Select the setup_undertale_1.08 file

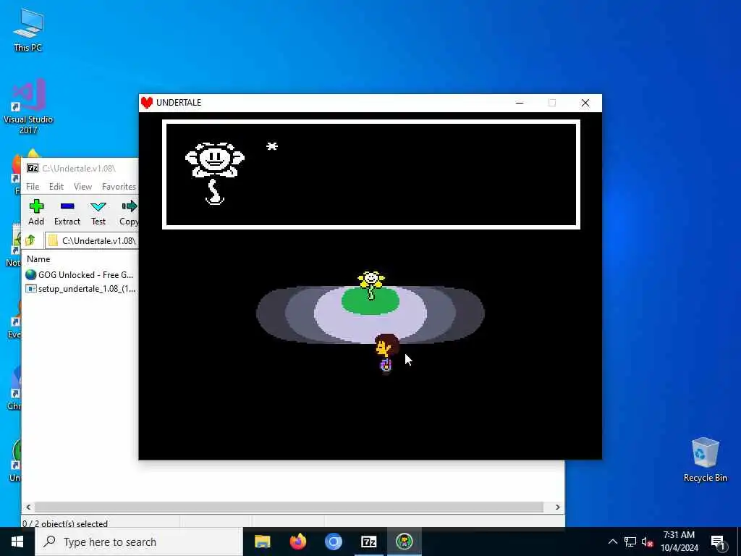pyautogui.click(x=80, y=288)
